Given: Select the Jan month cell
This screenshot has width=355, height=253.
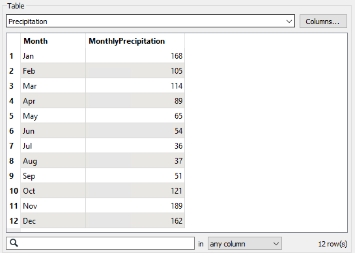Looking at the screenshot, I should (53, 56).
